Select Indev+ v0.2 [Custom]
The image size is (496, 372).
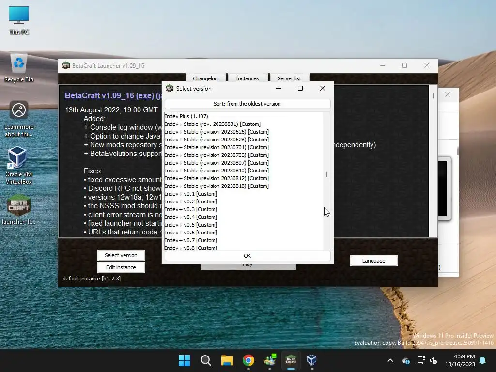click(244, 201)
